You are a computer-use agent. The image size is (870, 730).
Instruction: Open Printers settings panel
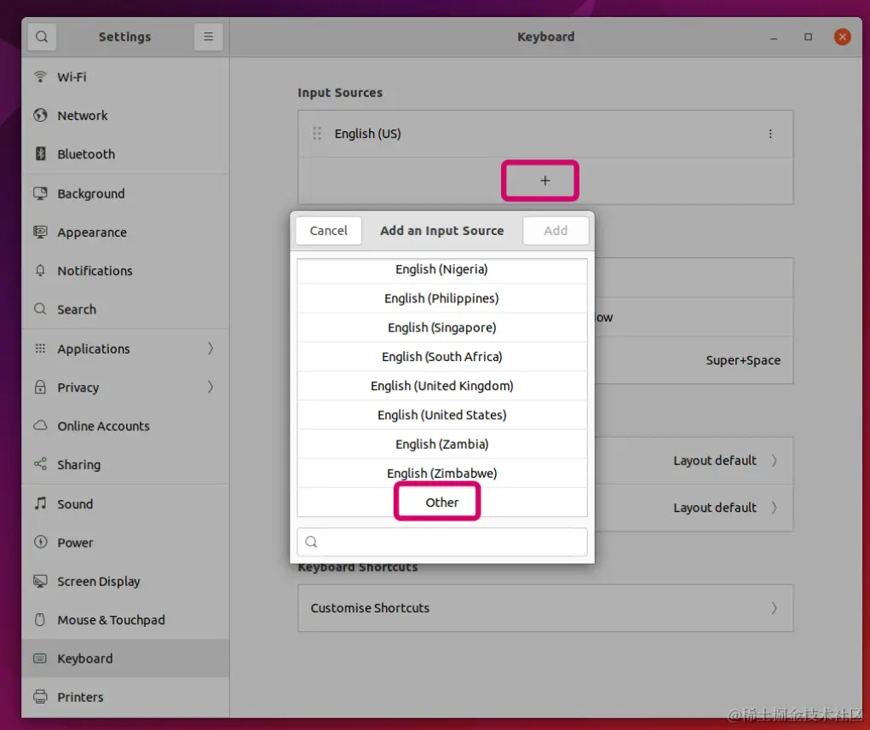tap(125, 697)
